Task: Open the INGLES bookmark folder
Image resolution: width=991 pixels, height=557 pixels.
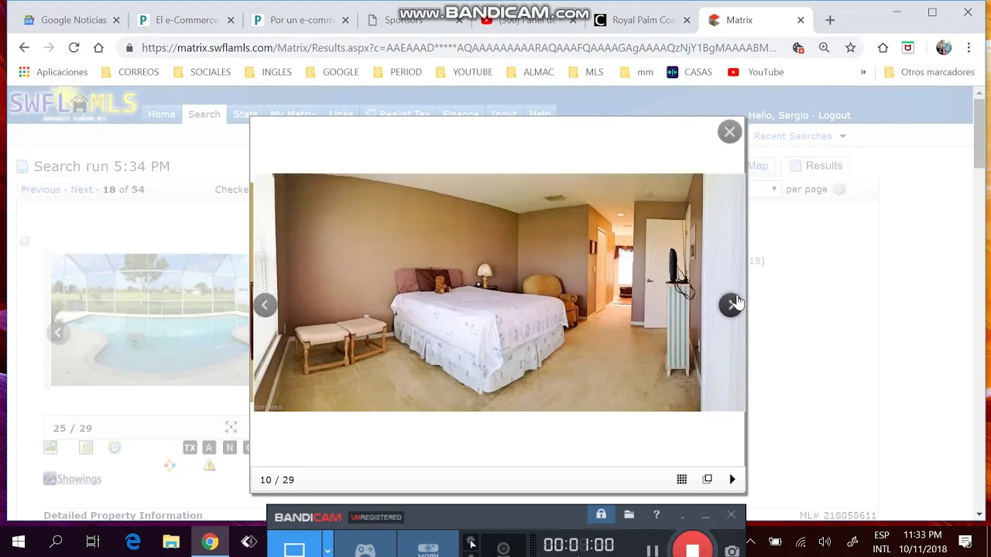Action: (268, 72)
